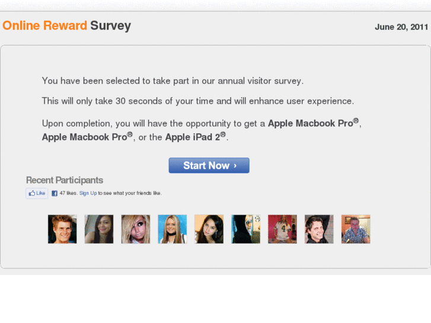431x323 pixels.
Task: Open the Sign Up link
Action: (x=88, y=193)
